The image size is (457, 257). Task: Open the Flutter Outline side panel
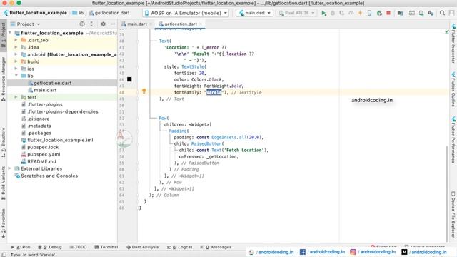pos(453,89)
